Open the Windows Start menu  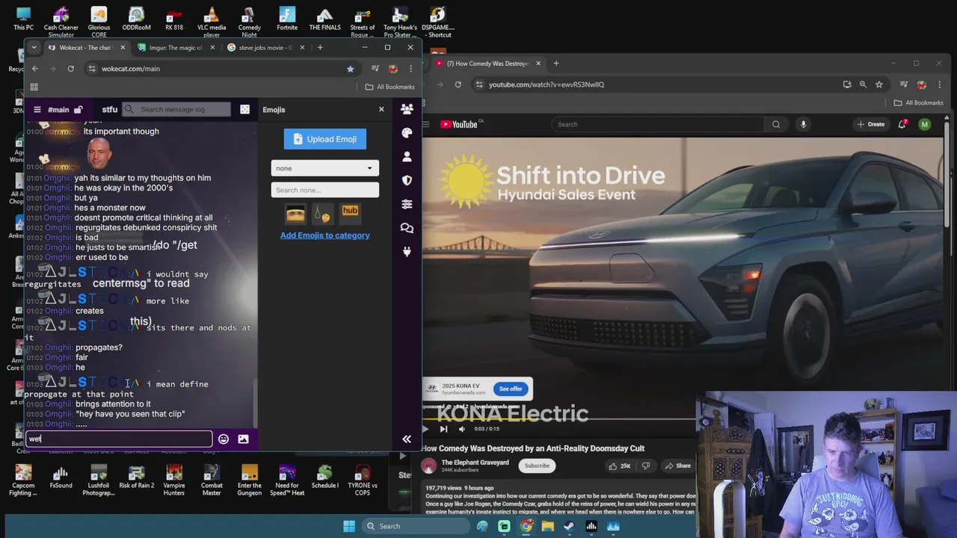(x=349, y=526)
